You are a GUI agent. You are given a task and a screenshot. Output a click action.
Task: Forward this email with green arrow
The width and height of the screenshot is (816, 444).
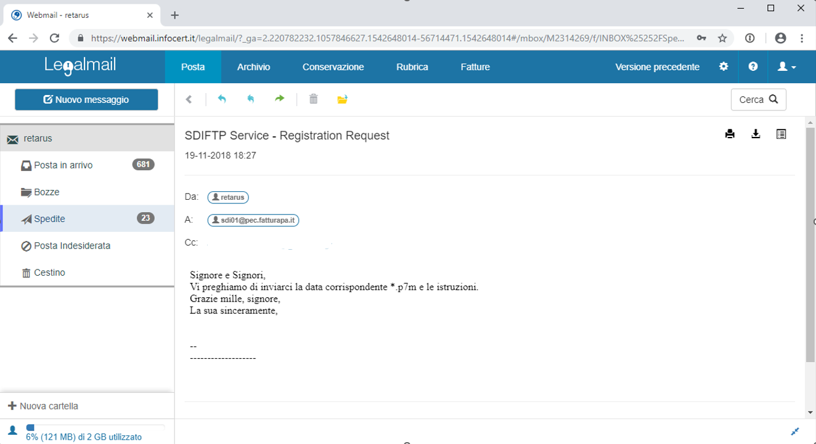click(x=280, y=99)
